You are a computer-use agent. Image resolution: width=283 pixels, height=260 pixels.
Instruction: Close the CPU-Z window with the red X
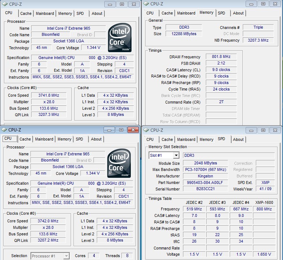(x=133, y=130)
